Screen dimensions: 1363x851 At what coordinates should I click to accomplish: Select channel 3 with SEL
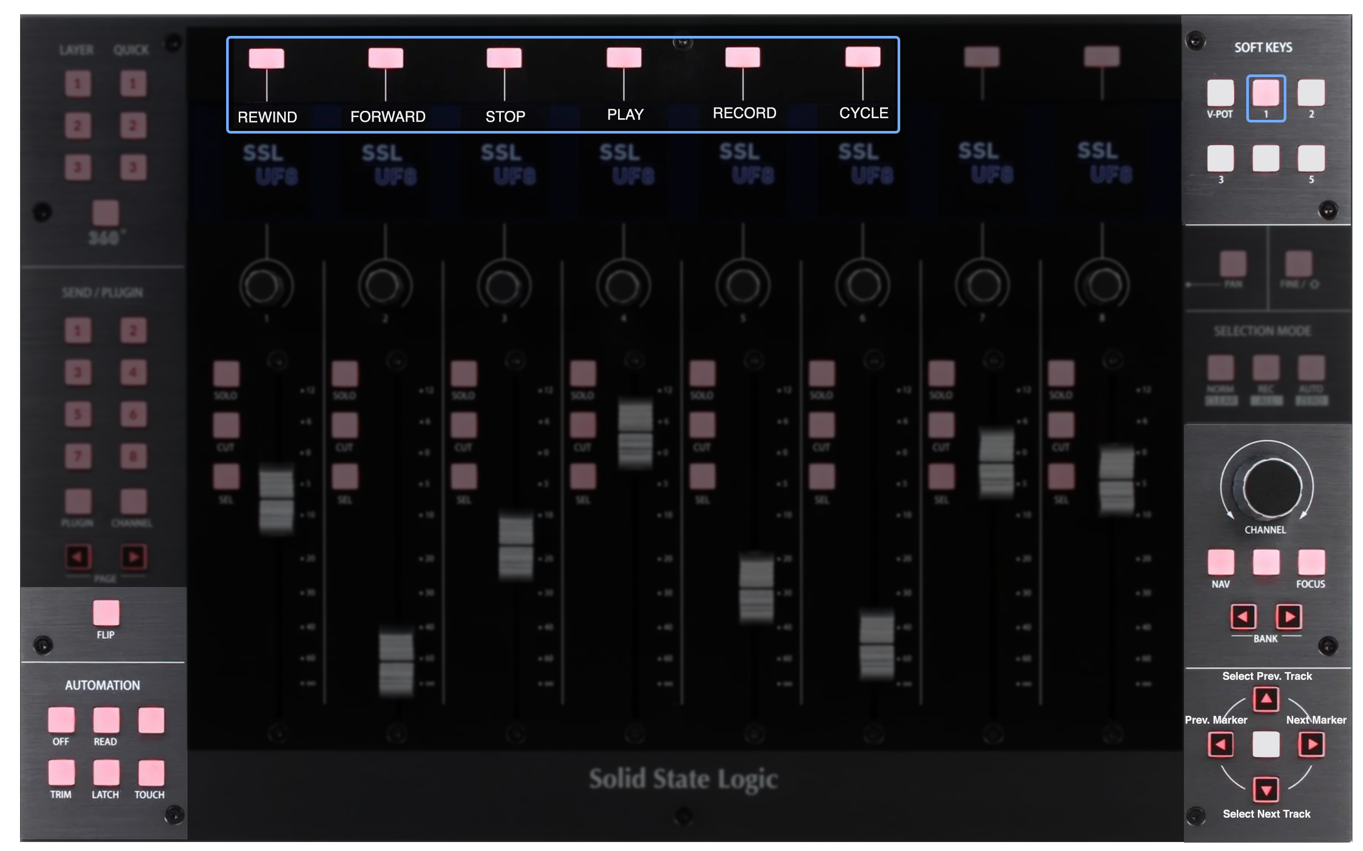[x=463, y=477]
